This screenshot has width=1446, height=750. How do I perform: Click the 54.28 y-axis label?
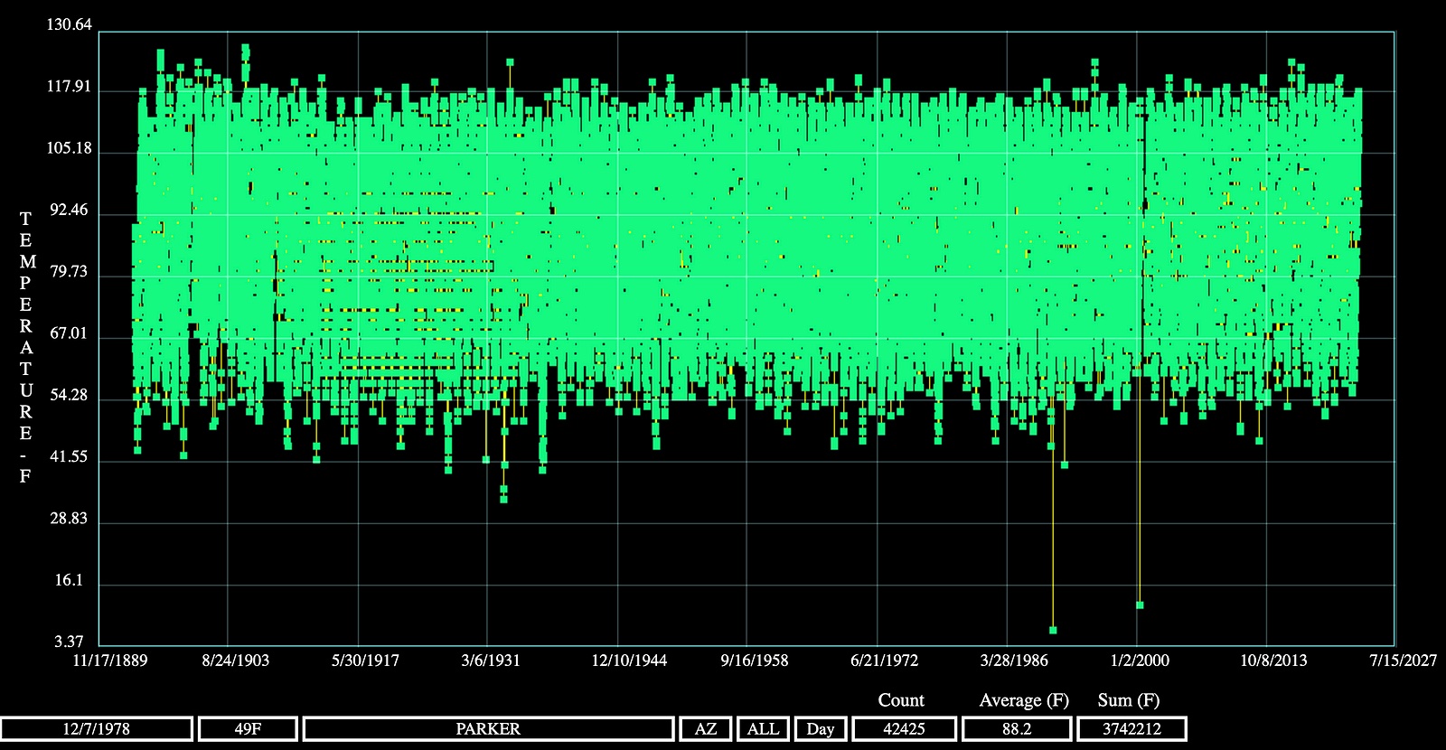[x=69, y=395]
